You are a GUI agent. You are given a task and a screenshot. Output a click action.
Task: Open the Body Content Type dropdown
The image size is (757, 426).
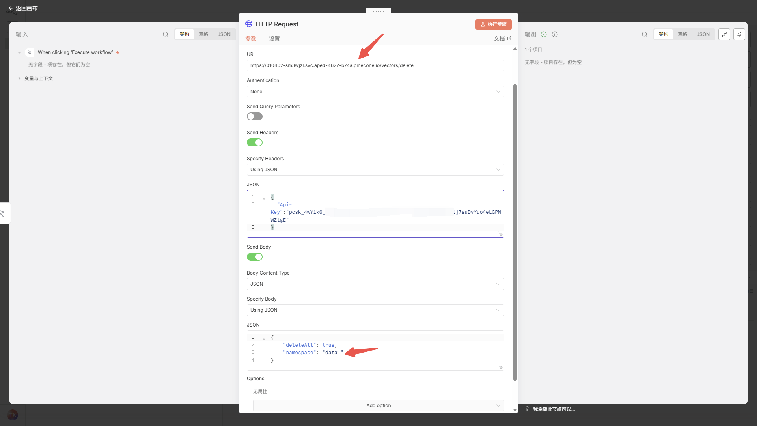point(375,284)
